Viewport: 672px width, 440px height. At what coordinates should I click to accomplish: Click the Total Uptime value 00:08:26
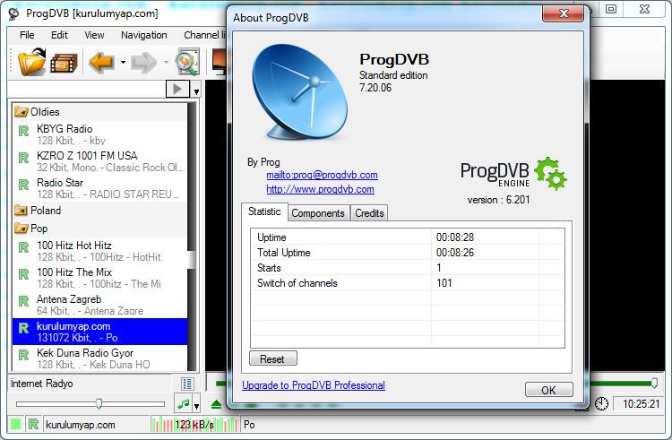[x=455, y=253]
